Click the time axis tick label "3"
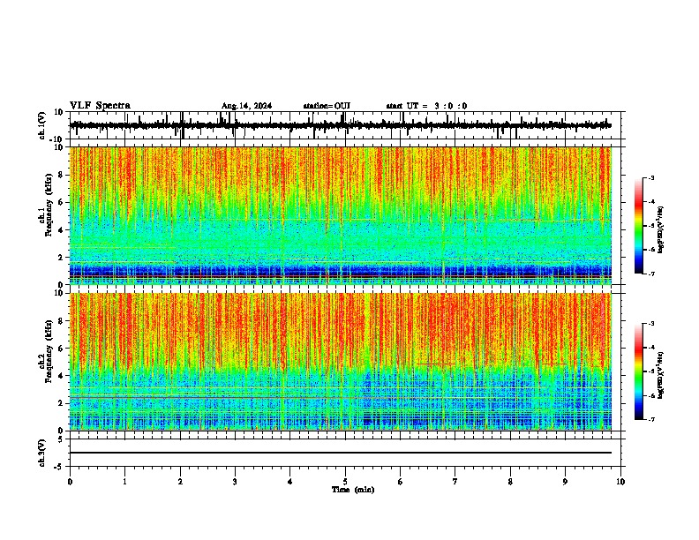The image size is (699, 540). 235,482
